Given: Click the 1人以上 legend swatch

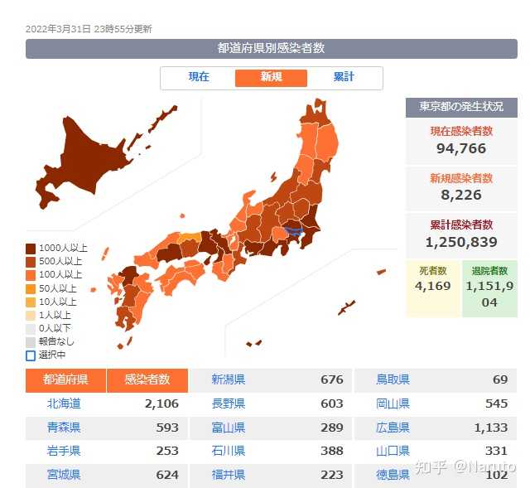Looking at the screenshot, I should 31,316.
